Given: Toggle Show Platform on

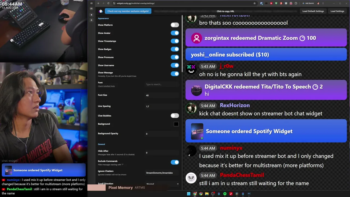Looking at the screenshot, I should (175, 25).
